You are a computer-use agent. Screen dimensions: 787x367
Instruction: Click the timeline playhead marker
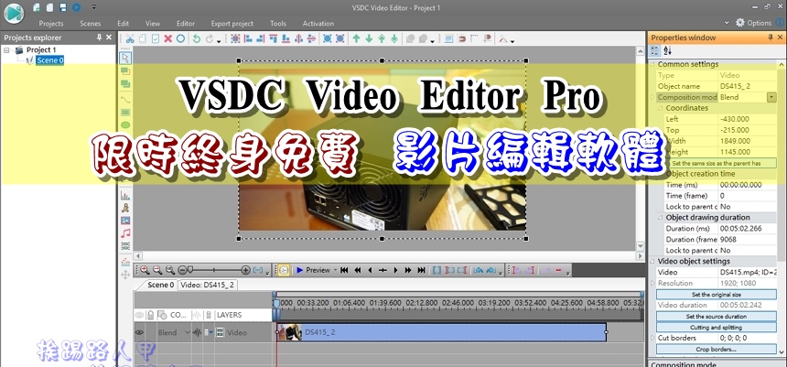pos(276,304)
